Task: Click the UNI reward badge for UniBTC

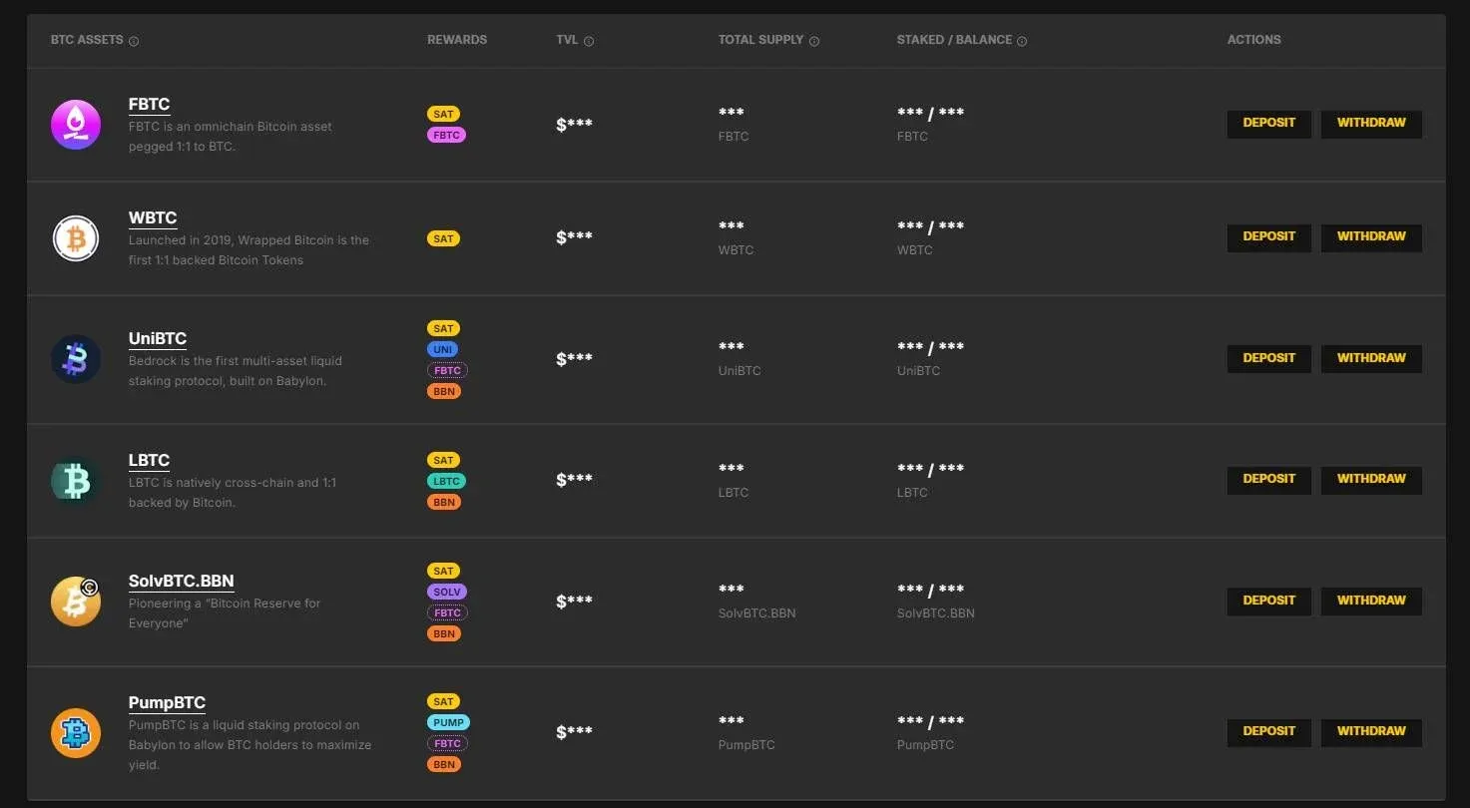Action: click(x=443, y=349)
